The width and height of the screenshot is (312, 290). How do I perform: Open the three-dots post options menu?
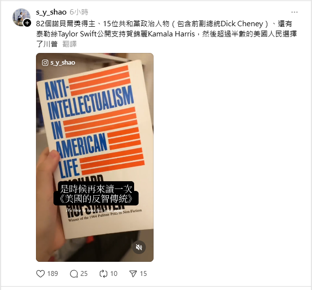click(x=295, y=12)
